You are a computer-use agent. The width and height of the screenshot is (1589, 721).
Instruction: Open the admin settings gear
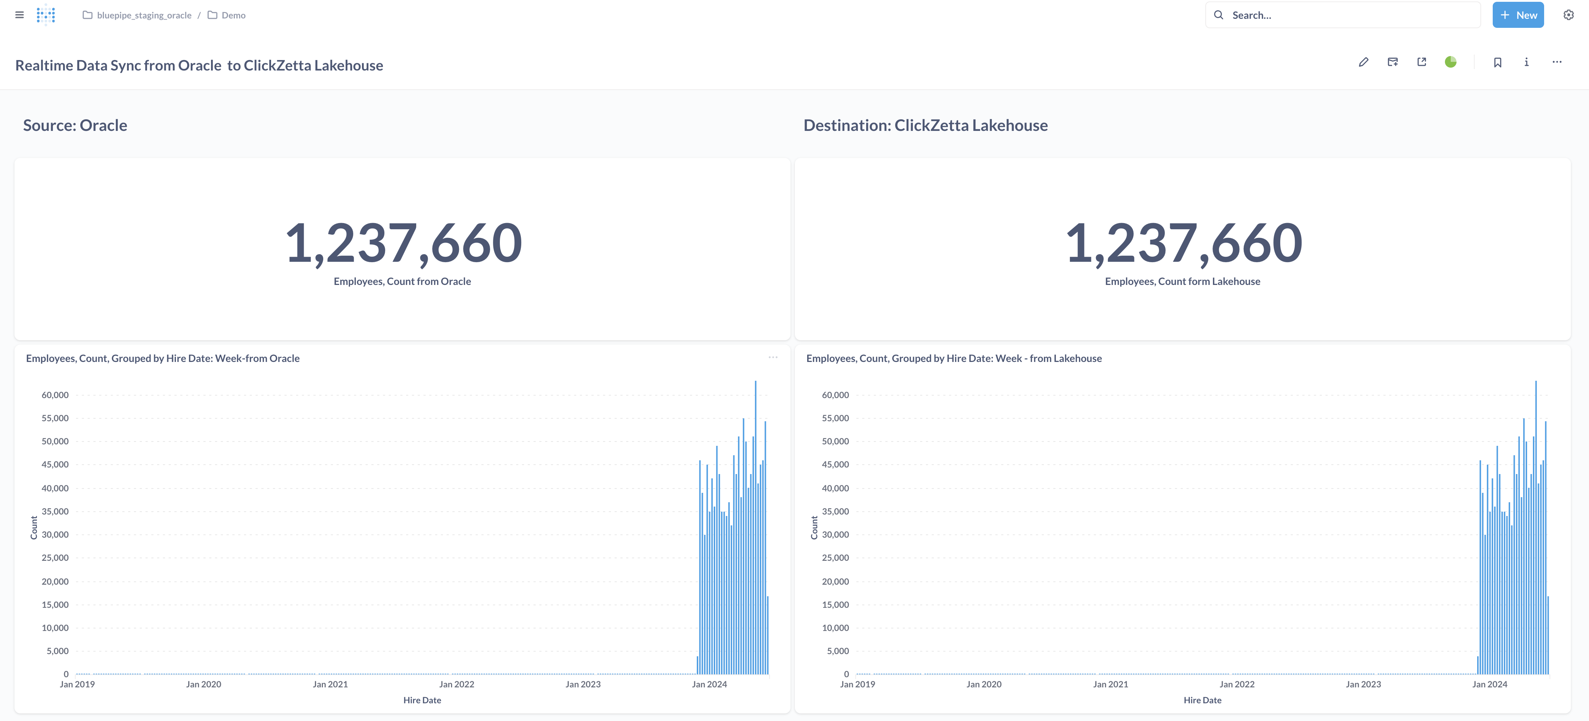(1568, 15)
